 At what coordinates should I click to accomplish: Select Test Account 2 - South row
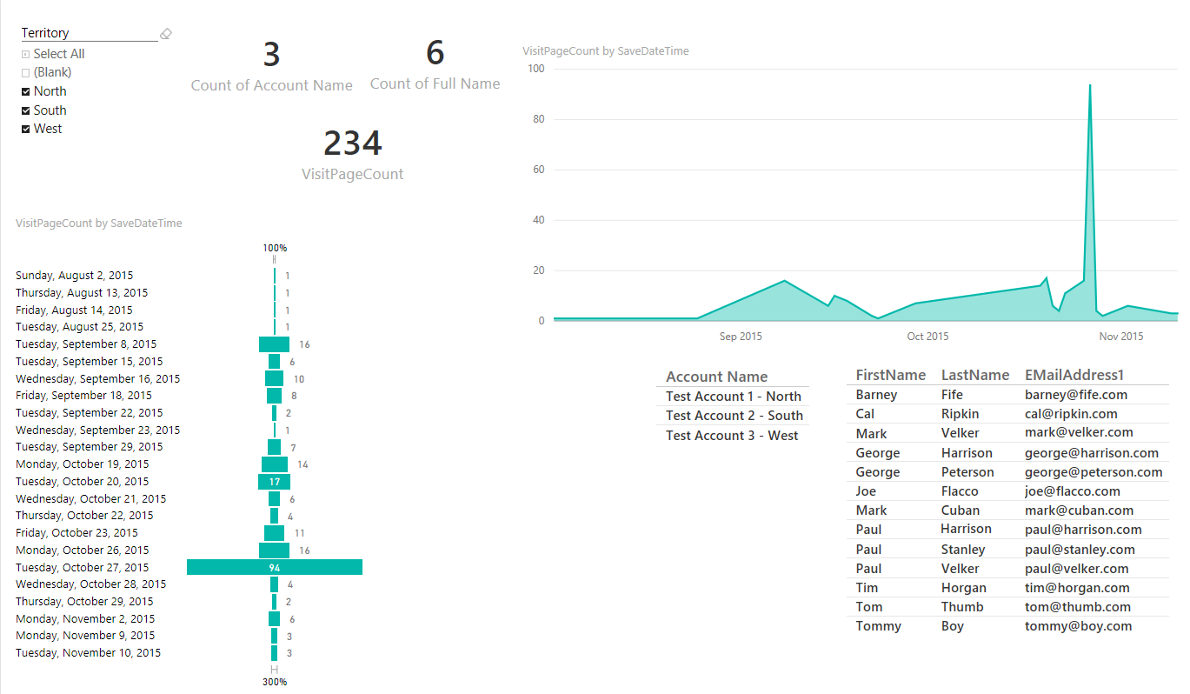[x=733, y=416]
